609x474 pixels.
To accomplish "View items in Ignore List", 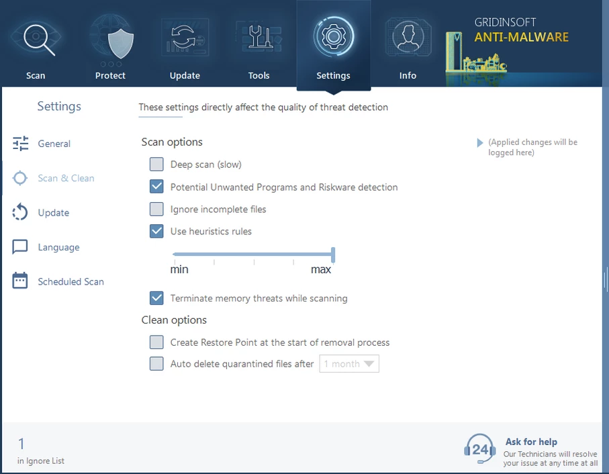I will (40, 461).
